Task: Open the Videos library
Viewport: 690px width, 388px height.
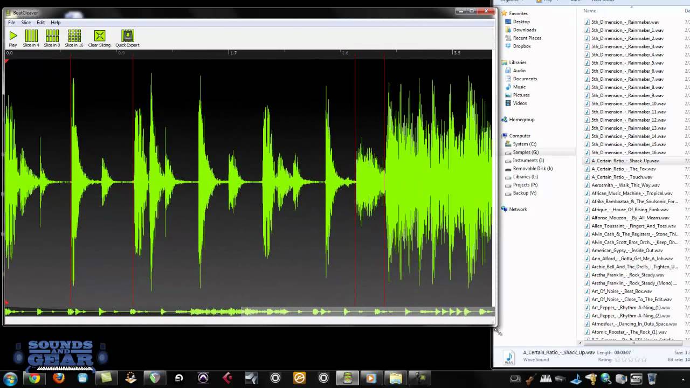Action: coord(520,103)
